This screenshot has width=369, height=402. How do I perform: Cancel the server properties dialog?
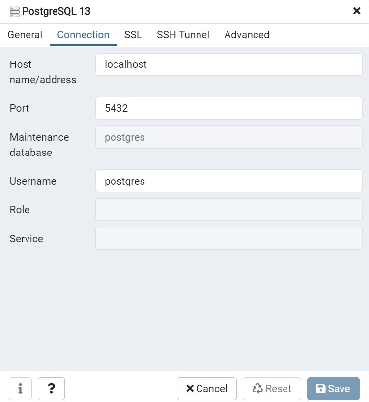(x=207, y=388)
